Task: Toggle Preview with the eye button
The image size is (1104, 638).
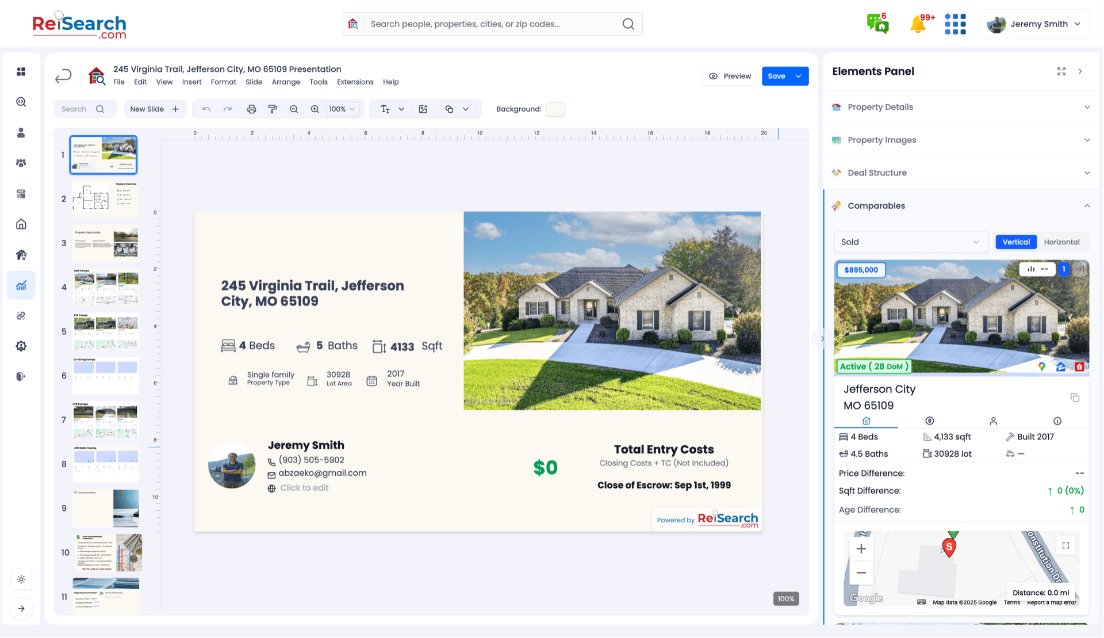Action: 730,76
